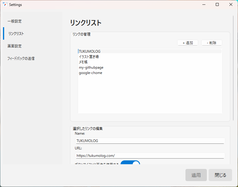Minimize the Settings window
Viewport: 238px width, 187px height.
(204, 4)
